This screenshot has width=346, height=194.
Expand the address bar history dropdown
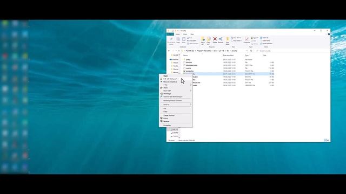tap(247, 51)
